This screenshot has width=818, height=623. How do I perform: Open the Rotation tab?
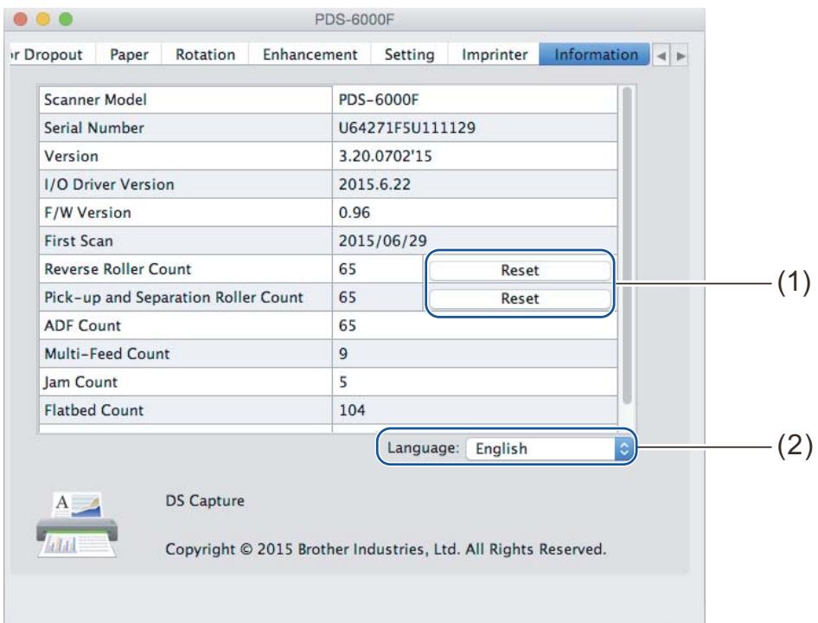(205, 55)
